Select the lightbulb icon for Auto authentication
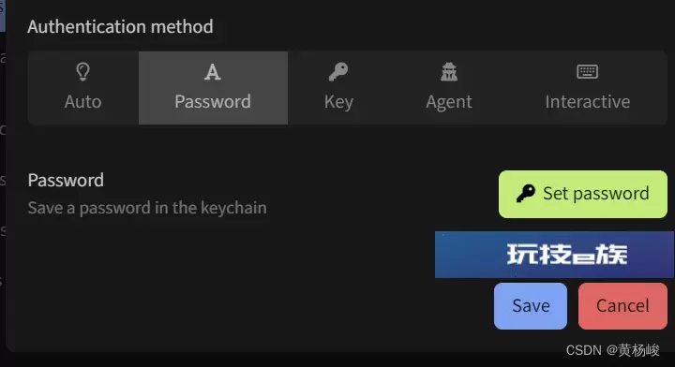This screenshot has width=675, height=367. pyautogui.click(x=82, y=72)
